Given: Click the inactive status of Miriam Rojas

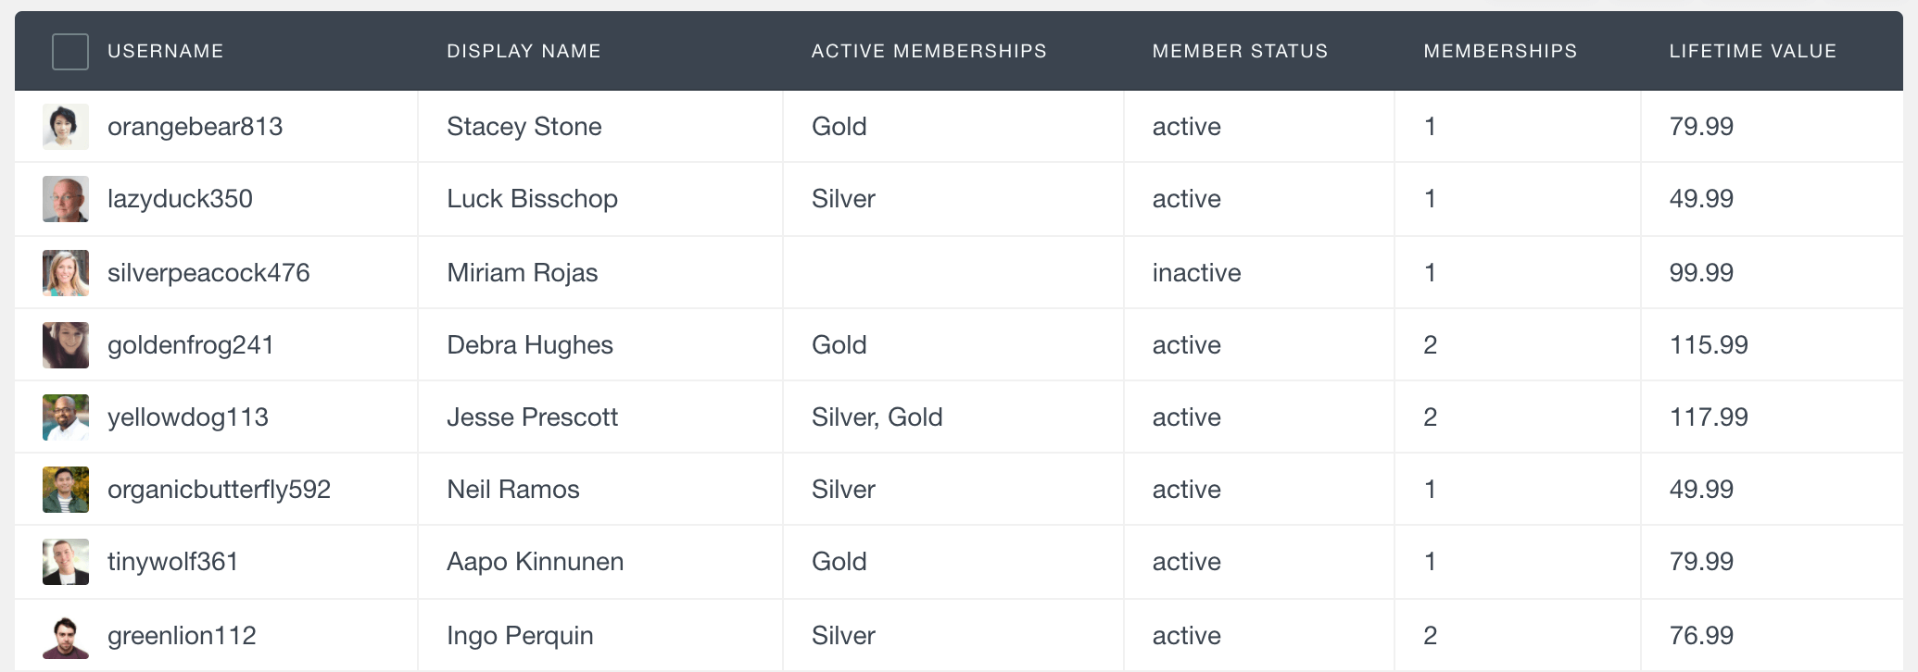Looking at the screenshot, I should point(1196,273).
